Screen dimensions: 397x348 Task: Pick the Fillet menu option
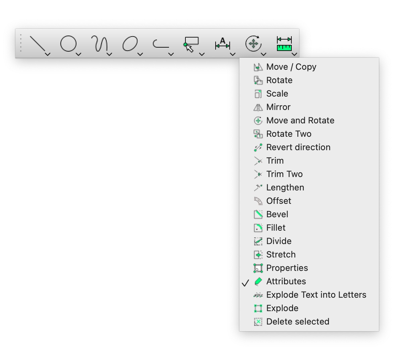(276, 228)
